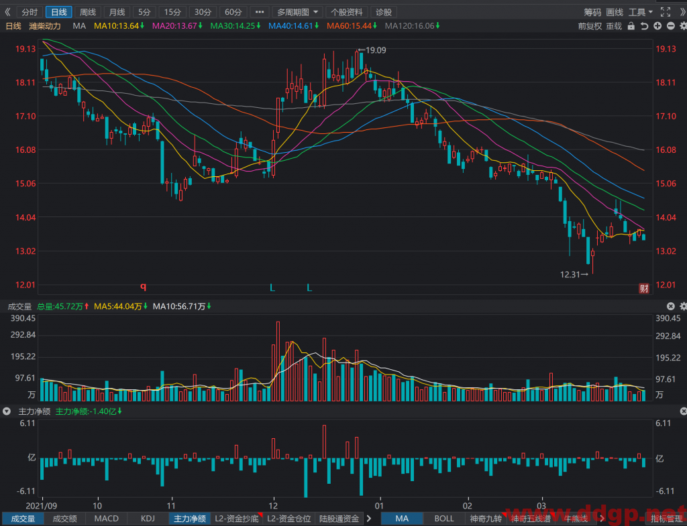
Task: Select MA main-chart indicator tab
Action: pyautogui.click(x=402, y=519)
